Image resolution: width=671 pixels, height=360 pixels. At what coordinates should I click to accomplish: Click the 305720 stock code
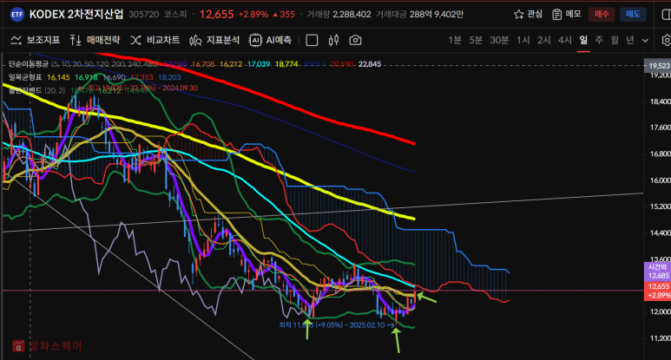tap(144, 15)
